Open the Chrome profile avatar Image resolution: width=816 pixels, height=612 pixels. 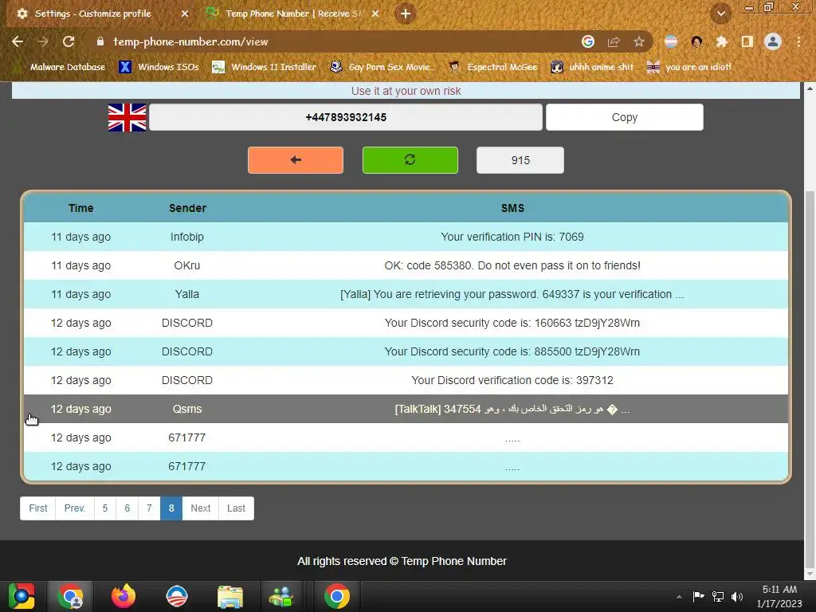coord(773,41)
